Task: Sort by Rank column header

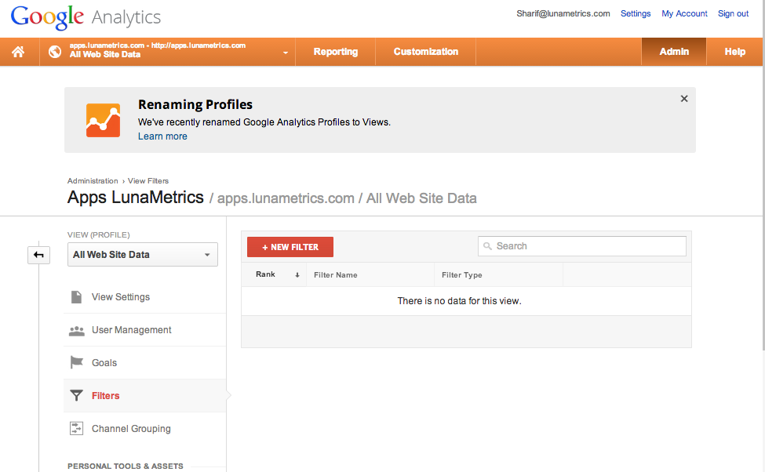Action: [x=265, y=274]
